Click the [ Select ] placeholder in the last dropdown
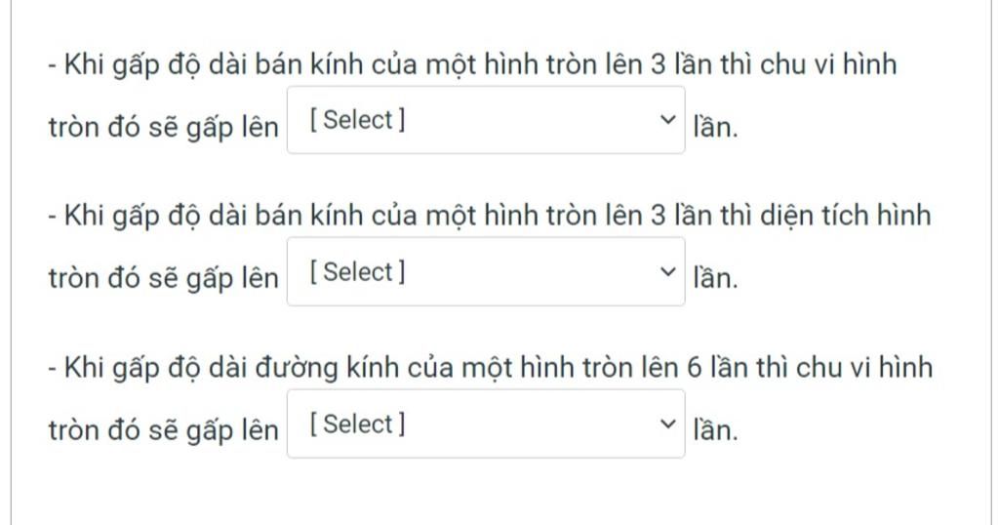Screen dimensions: 999x525 (x=357, y=424)
